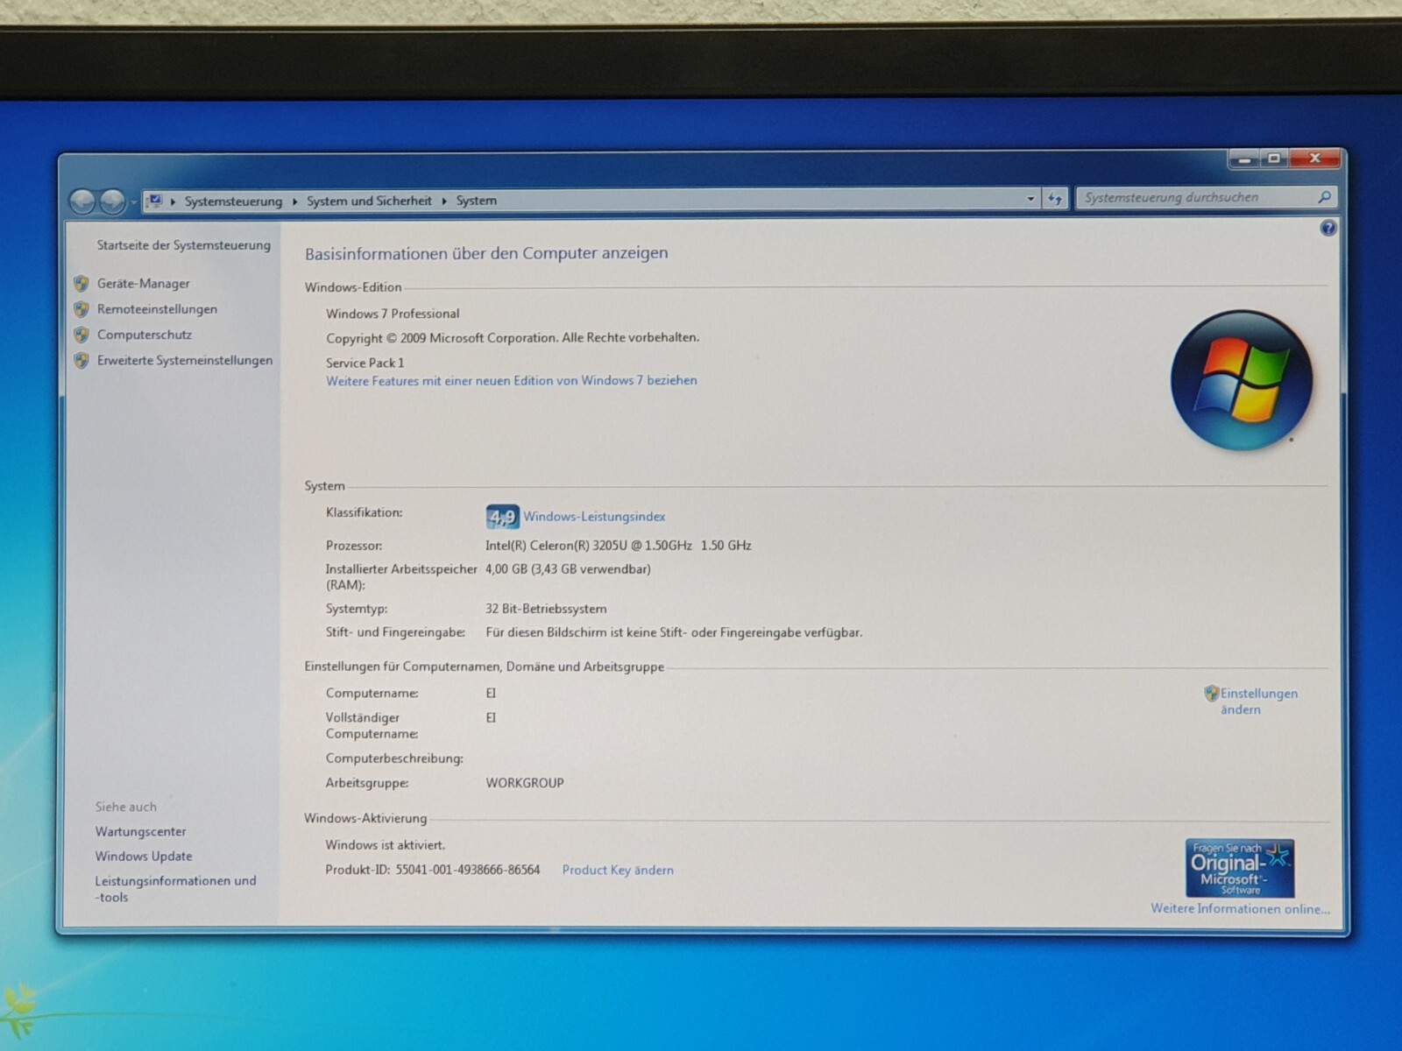Click Weitere Features mit einer neuen Edition link
This screenshot has width=1402, height=1051.
(512, 380)
